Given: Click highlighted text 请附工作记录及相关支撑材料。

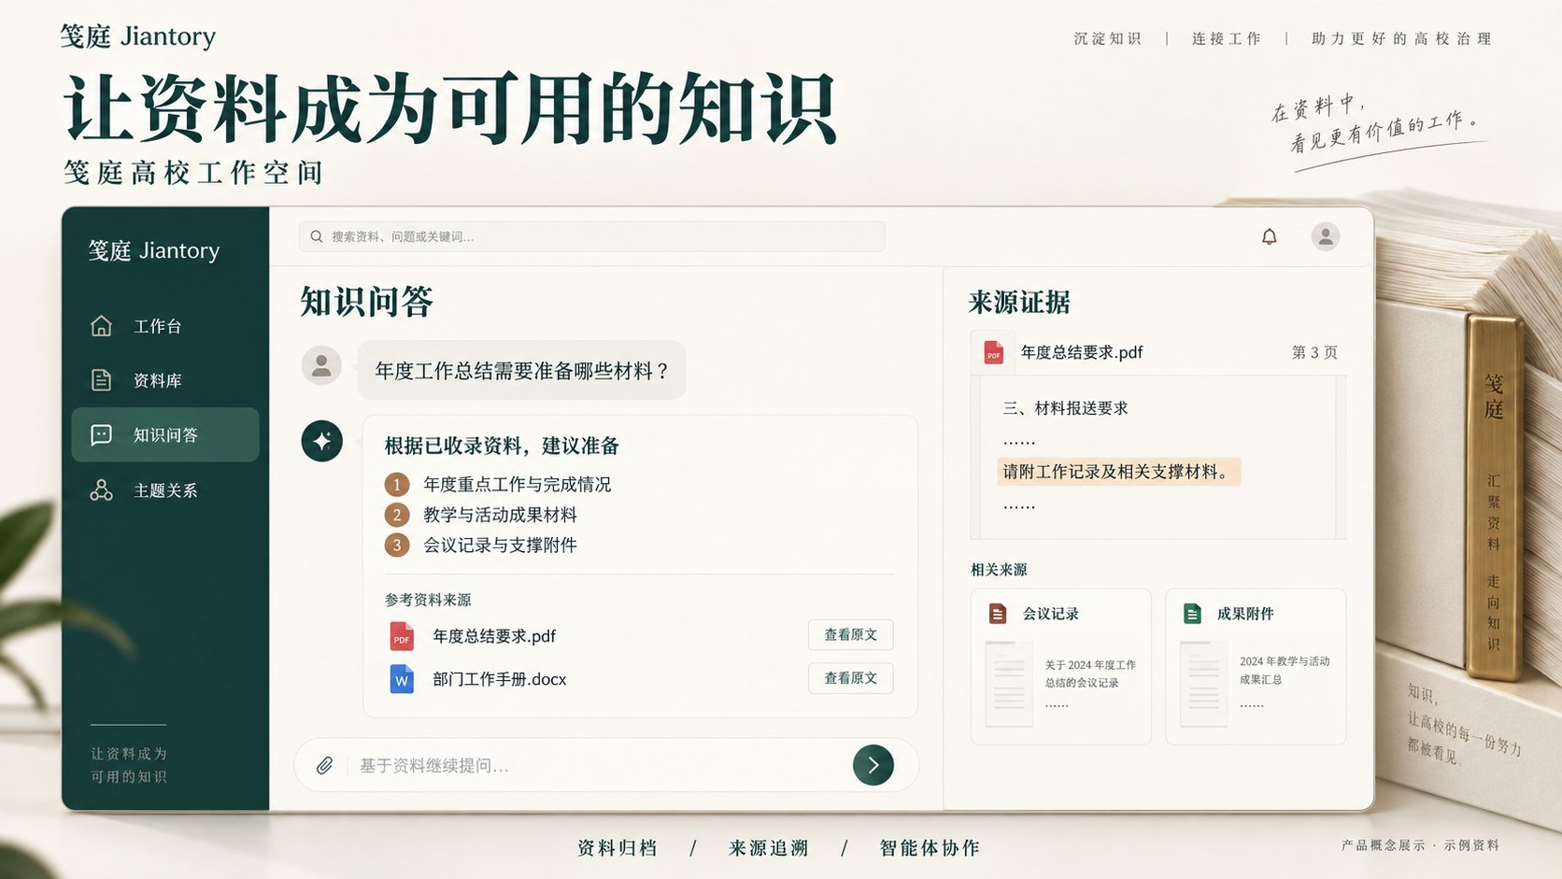Looking at the screenshot, I should (x=1119, y=472).
